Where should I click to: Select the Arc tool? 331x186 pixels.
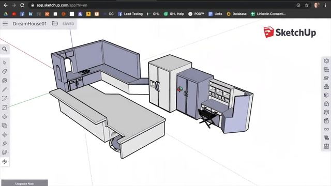click(x=5, y=99)
